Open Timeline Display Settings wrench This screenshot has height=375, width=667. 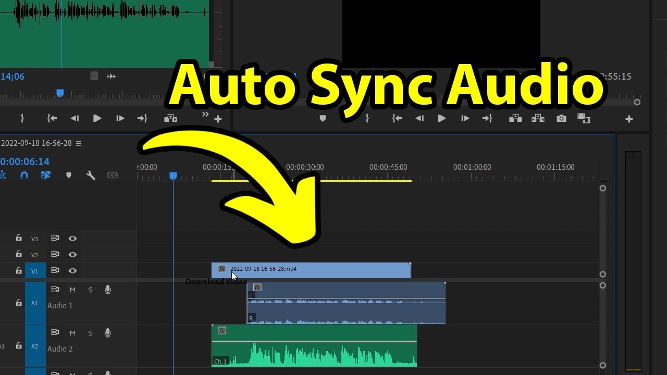pyautogui.click(x=91, y=176)
